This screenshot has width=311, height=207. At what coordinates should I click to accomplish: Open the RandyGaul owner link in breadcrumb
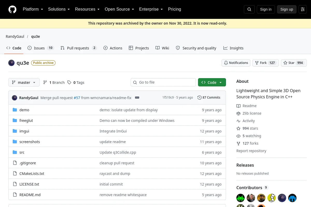15,36
